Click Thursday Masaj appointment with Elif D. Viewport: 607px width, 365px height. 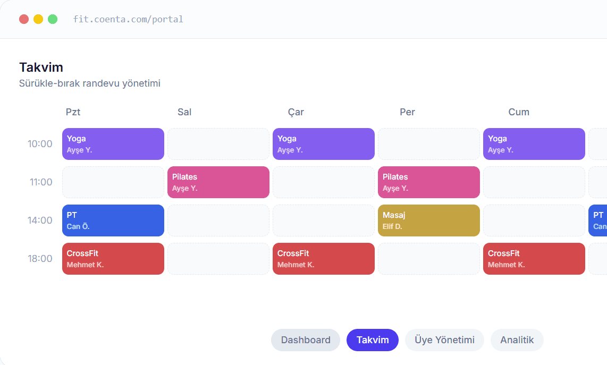coord(429,220)
